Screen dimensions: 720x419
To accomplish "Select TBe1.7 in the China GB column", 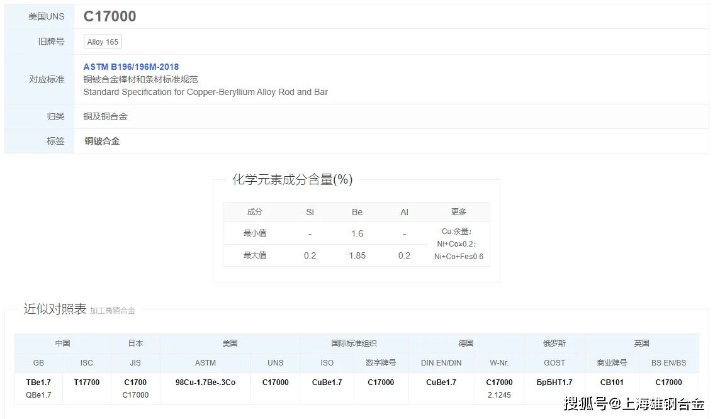I will click(38, 382).
